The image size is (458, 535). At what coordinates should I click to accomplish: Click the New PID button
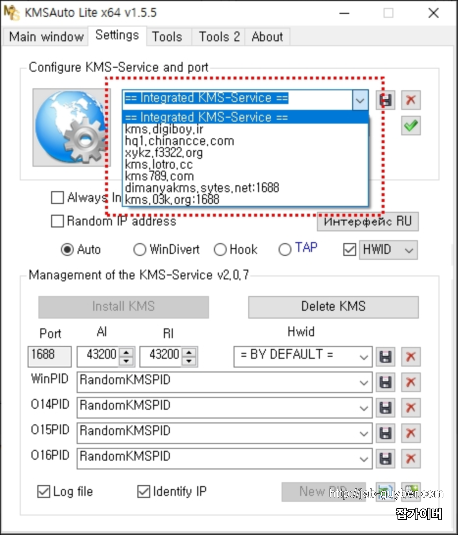pos(323,492)
